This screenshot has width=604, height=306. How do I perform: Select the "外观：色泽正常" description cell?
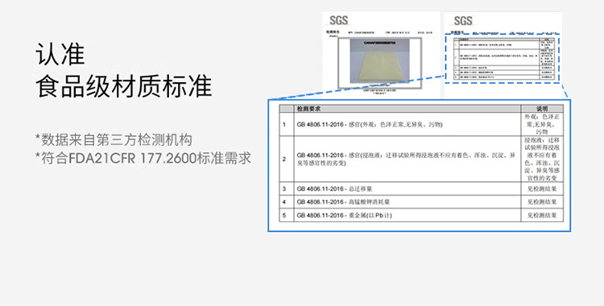542,124
